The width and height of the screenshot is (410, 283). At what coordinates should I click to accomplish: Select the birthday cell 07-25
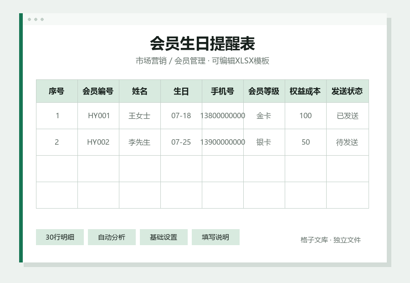tap(181, 142)
